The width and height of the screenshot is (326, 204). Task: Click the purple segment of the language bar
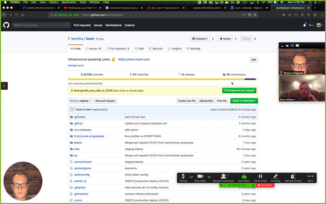(250, 79)
